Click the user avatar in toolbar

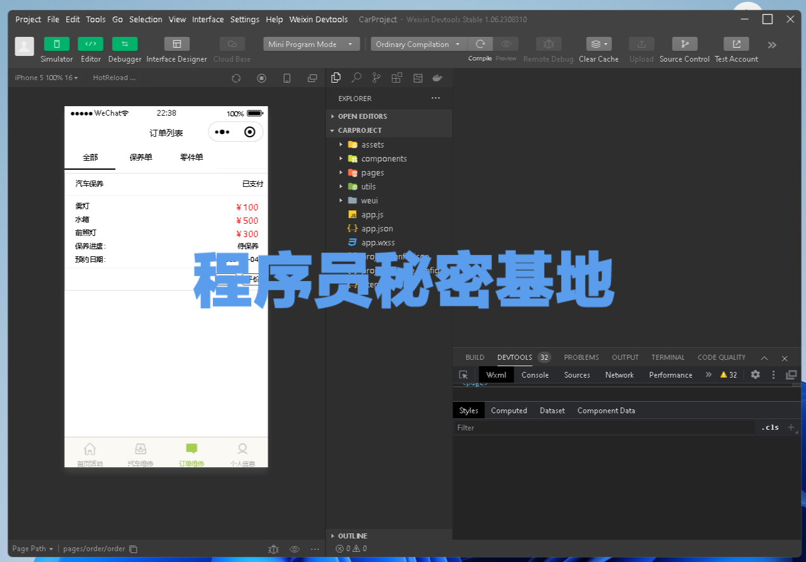point(24,46)
